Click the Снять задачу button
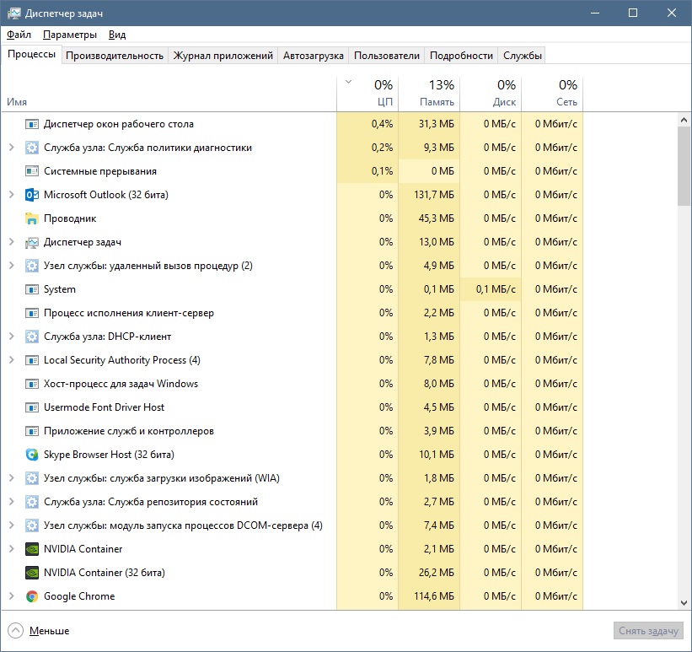The image size is (692, 652). pos(648,631)
